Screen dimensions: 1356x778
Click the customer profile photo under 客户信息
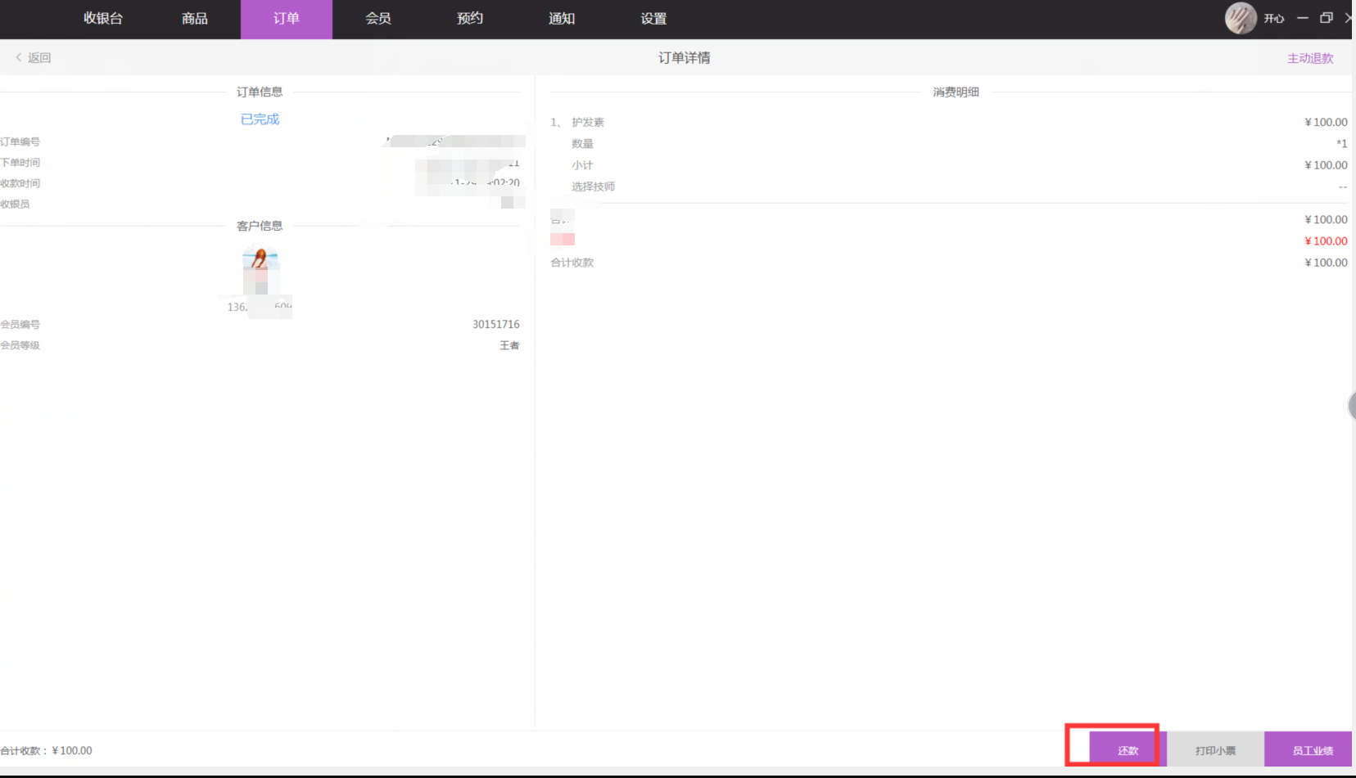tap(260, 270)
